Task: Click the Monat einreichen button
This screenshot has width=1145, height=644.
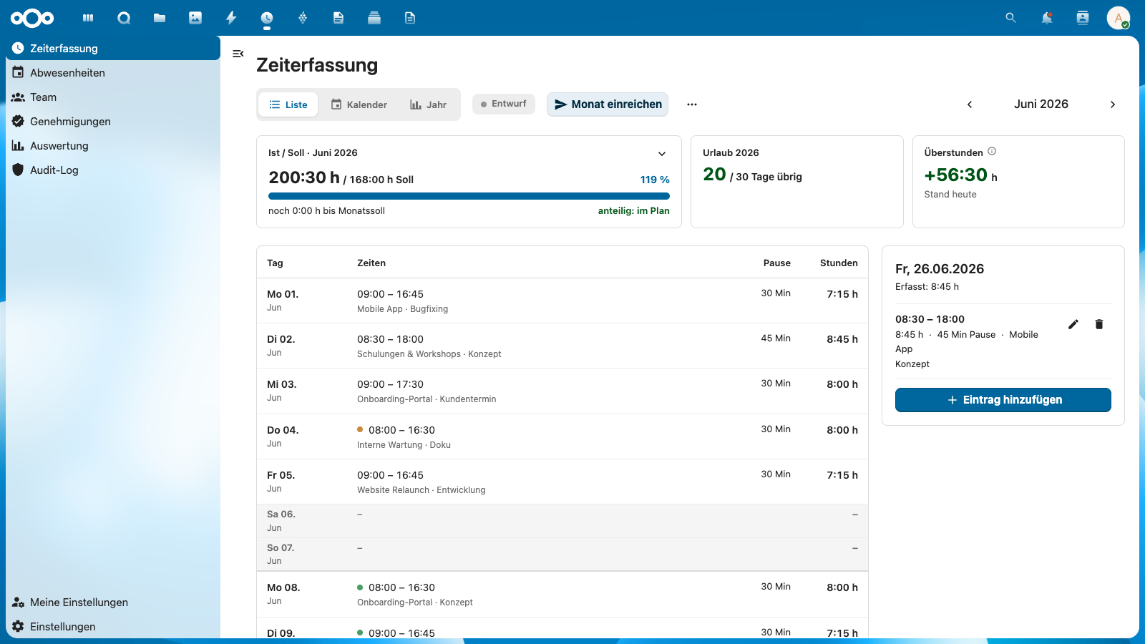Action: [608, 104]
